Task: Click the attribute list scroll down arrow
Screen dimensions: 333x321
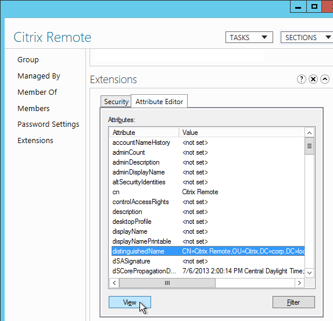Action: (309, 273)
